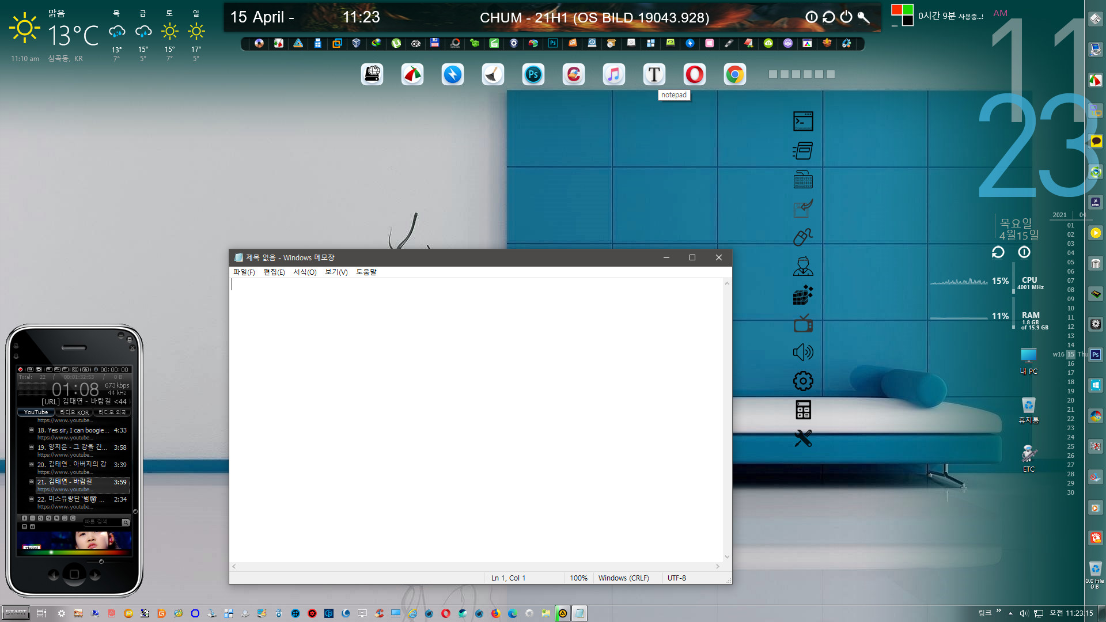Image resolution: width=1106 pixels, height=622 pixels.
Task: Click the 빠른 검색 search field in player
Action: click(x=103, y=522)
